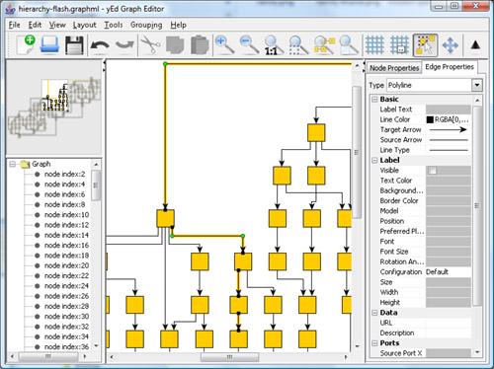The height and width of the screenshot is (369, 494).
Task: Open the edge Type Polyline dropdown
Action: pos(477,85)
